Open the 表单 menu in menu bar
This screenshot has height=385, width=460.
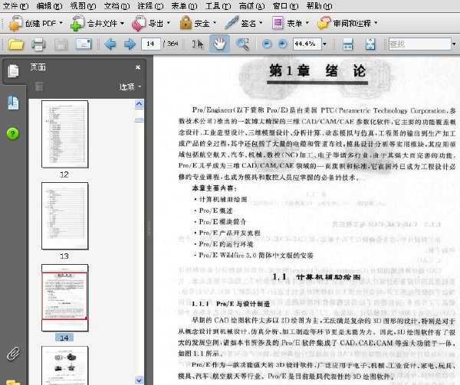[184, 5]
